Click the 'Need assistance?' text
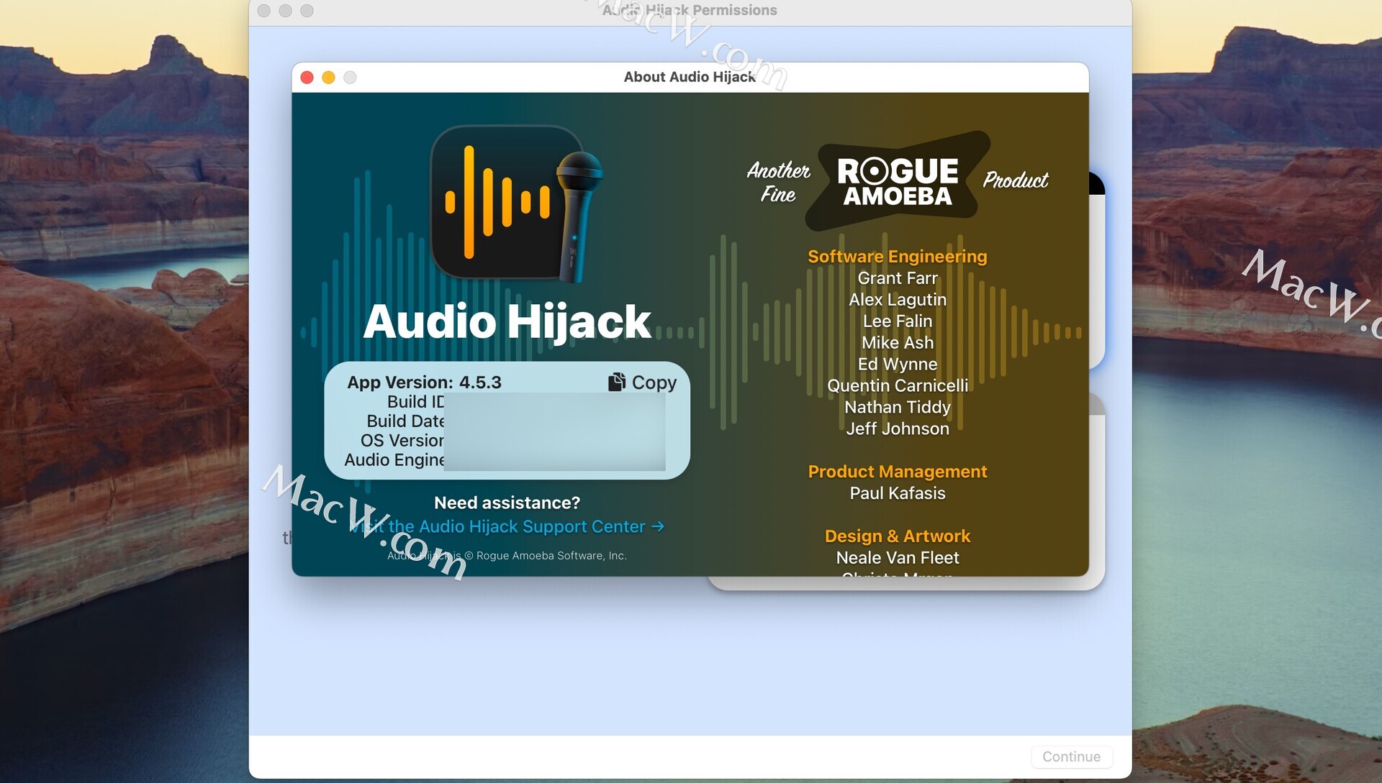The width and height of the screenshot is (1382, 783). click(507, 503)
